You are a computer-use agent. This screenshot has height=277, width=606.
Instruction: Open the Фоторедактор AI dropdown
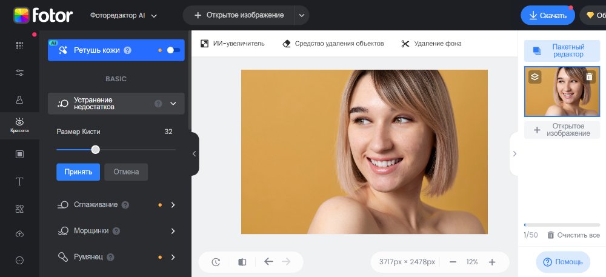(x=123, y=15)
